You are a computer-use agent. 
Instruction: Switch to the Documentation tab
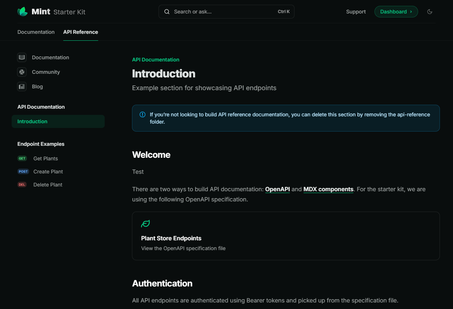coord(36,32)
